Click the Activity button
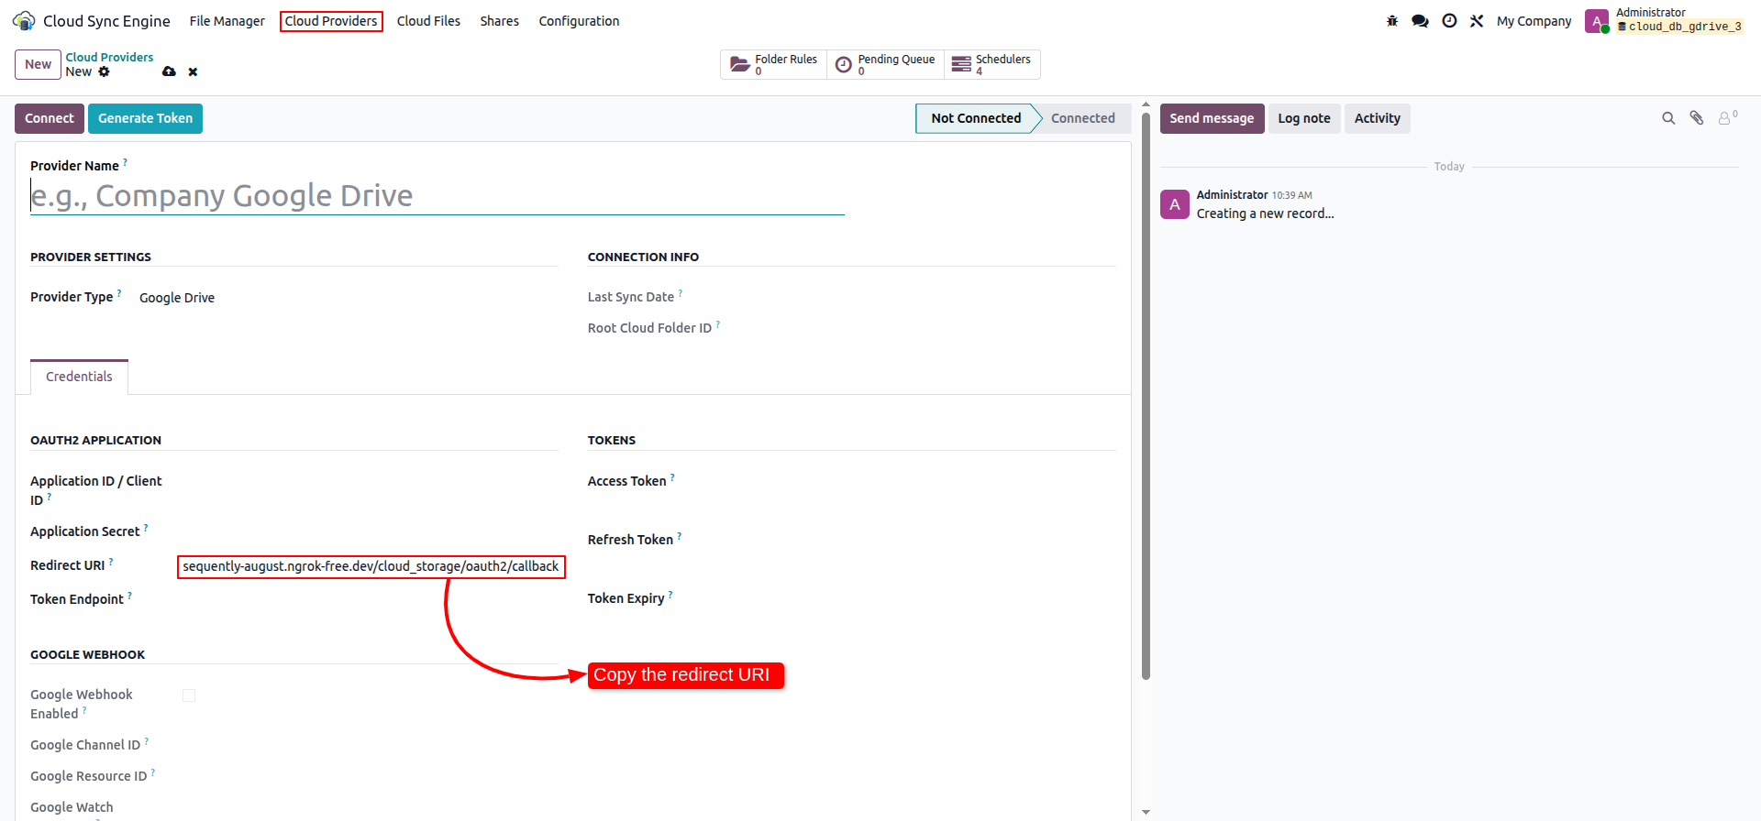Image resolution: width=1761 pixels, height=821 pixels. click(x=1377, y=118)
